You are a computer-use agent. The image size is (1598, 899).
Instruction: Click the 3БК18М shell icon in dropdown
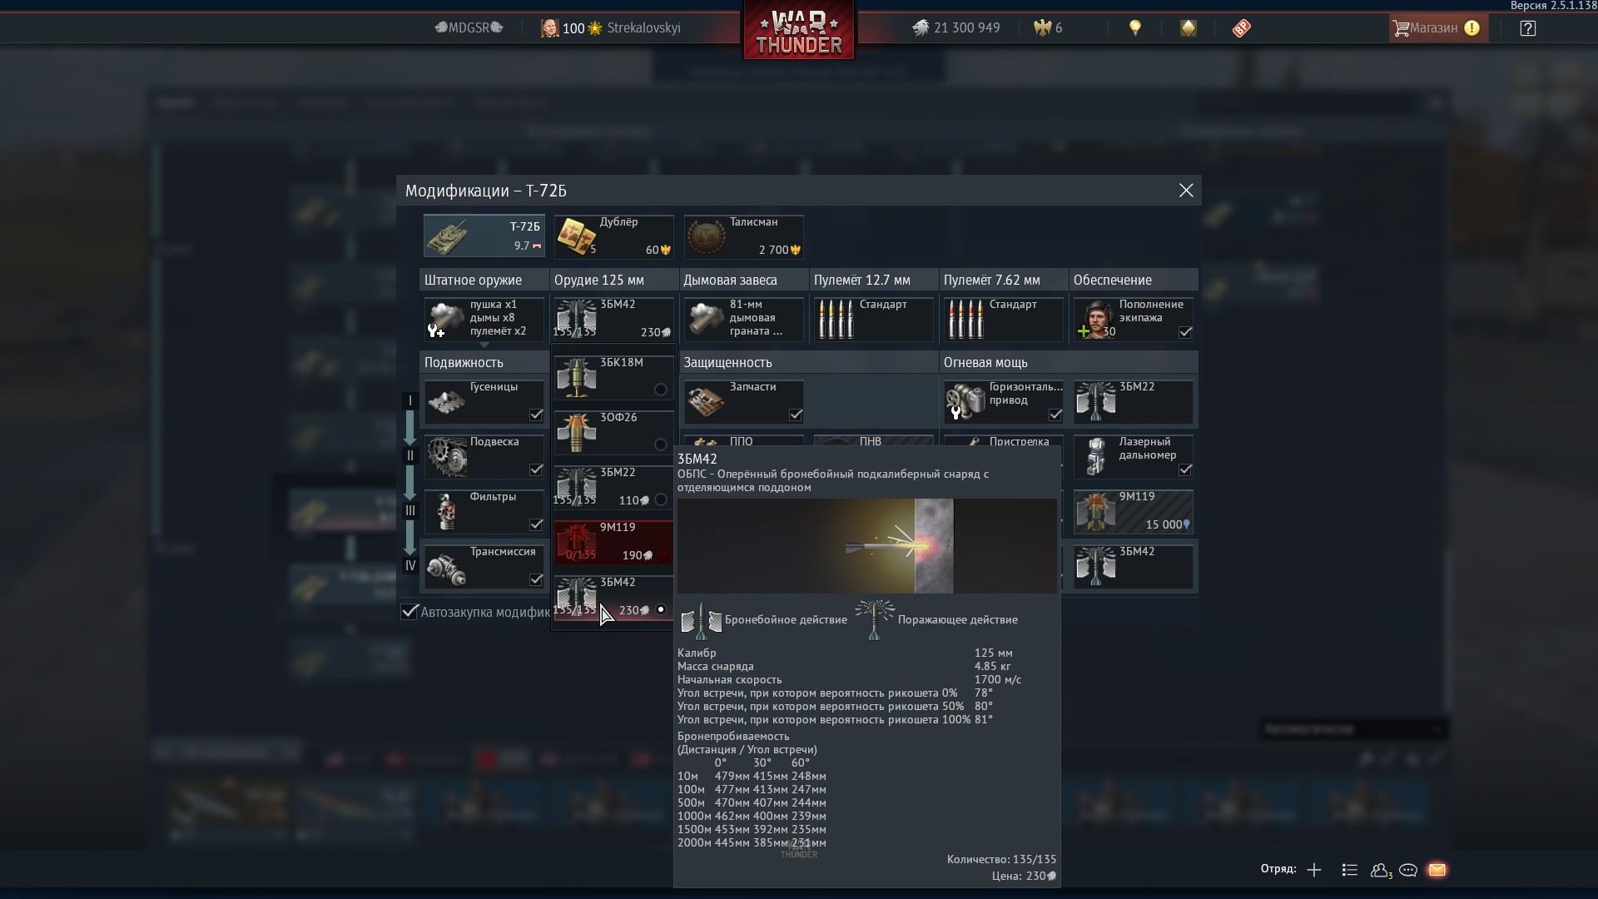(x=576, y=377)
